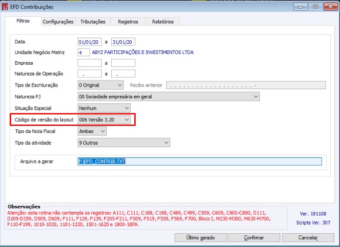Open the Relatórios tab

coord(163,21)
